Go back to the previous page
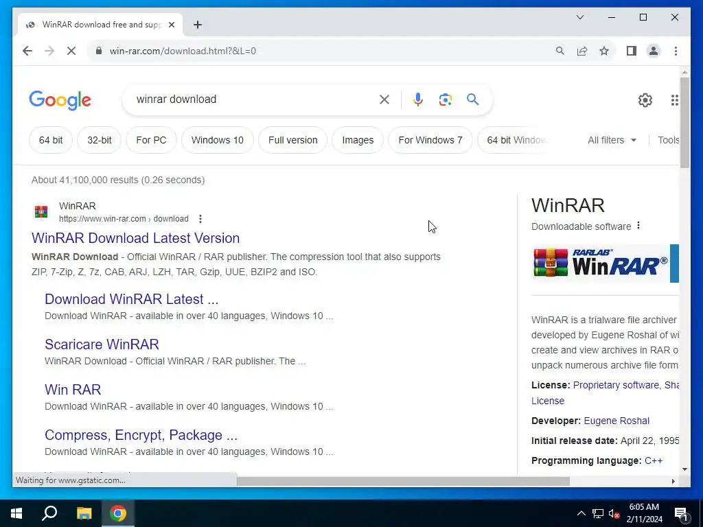The image size is (703, 527). (x=27, y=51)
